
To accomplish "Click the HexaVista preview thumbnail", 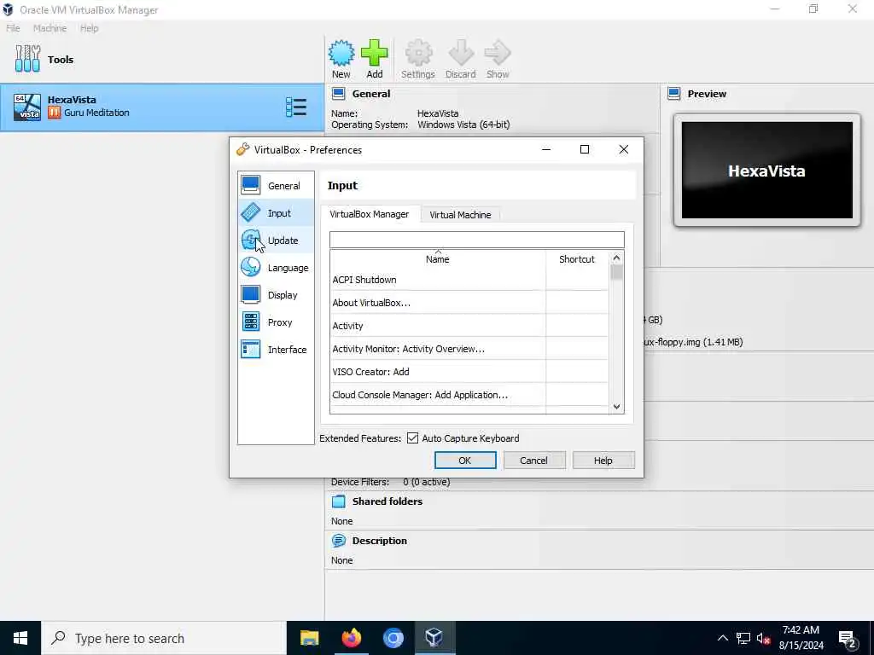I will point(767,171).
